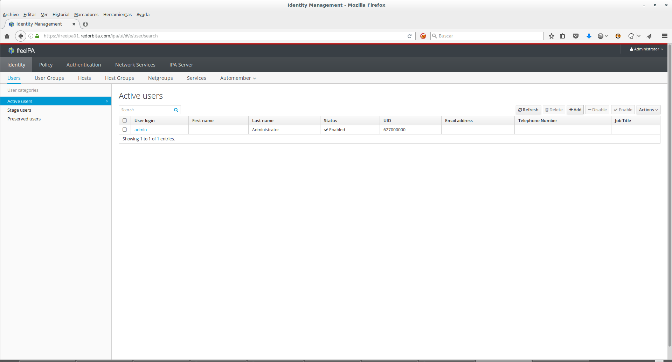Open the Firefox hamburger menu
Image resolution: width=672 pixels, height=362 pixels.
tap(664, 36)
